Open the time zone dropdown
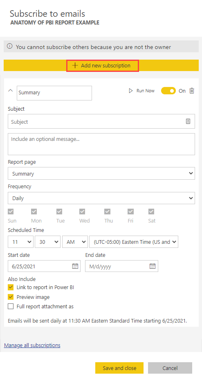202x381 pixels. (134, 242)
